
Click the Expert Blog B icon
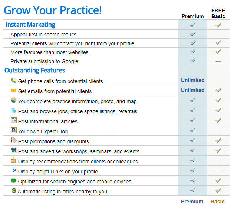[14, 130]
